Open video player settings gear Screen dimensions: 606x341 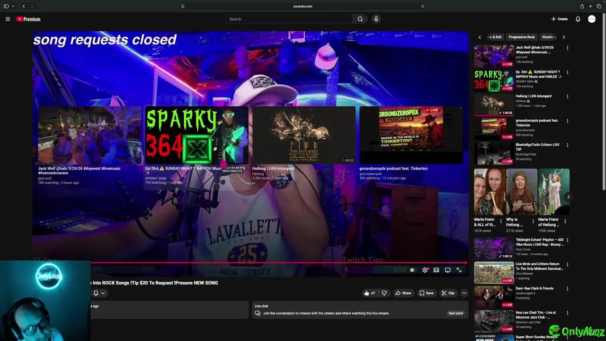(x=425, y=270)
